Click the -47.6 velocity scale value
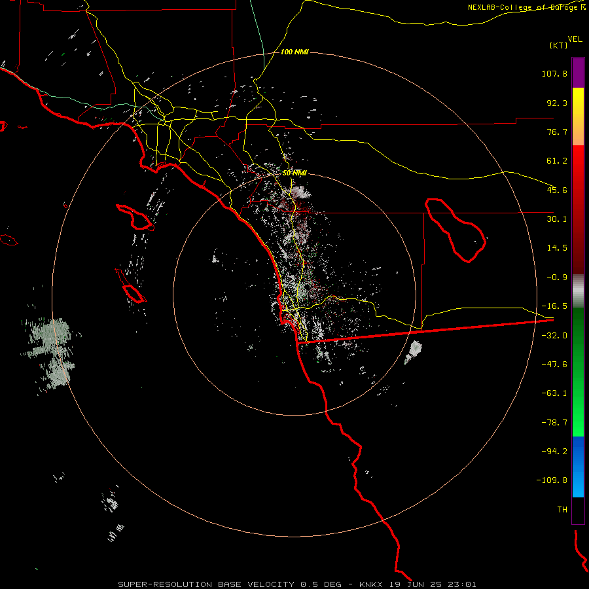589x589 pixels. [554, 365]
